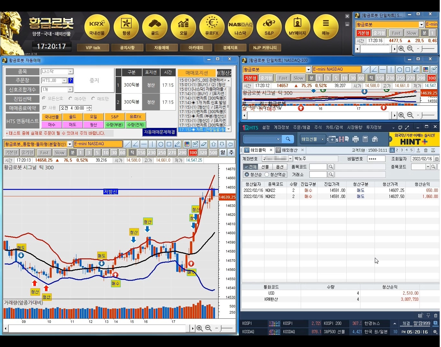The width and height of the screenshot is (441, 347).
Task: Click eraser icon in main chart toolbar
Action: coord(203,144)
